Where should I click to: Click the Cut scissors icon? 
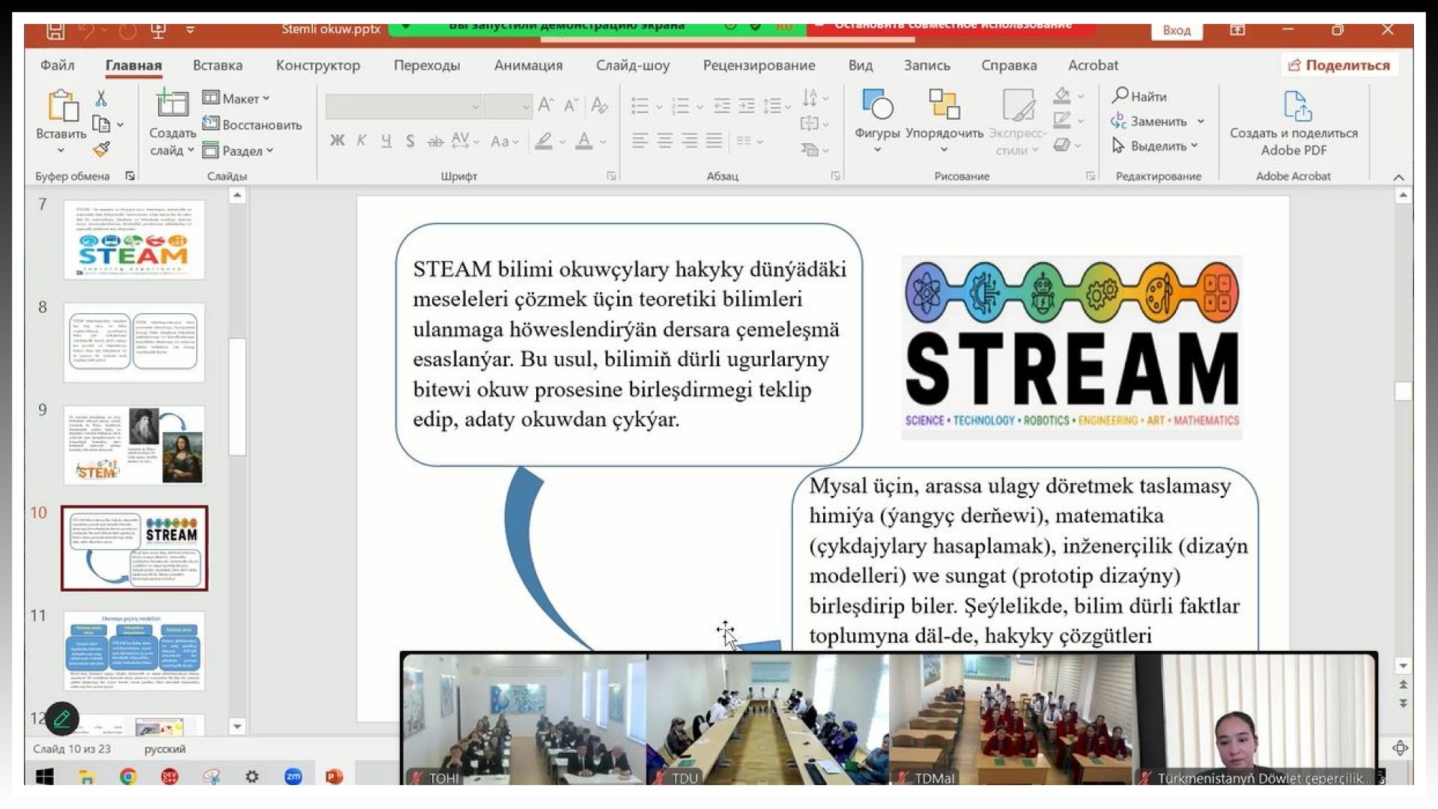pyautogui.click(x=101, y=98)
